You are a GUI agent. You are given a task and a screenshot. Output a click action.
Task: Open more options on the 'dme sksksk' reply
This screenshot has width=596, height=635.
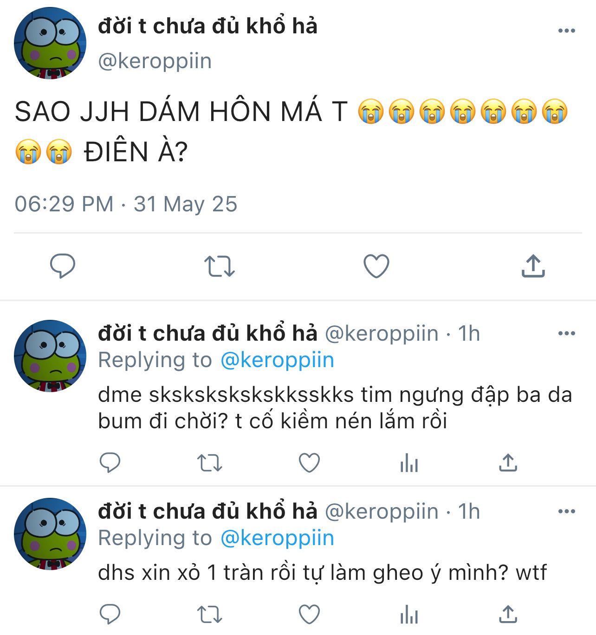(567, 333)
